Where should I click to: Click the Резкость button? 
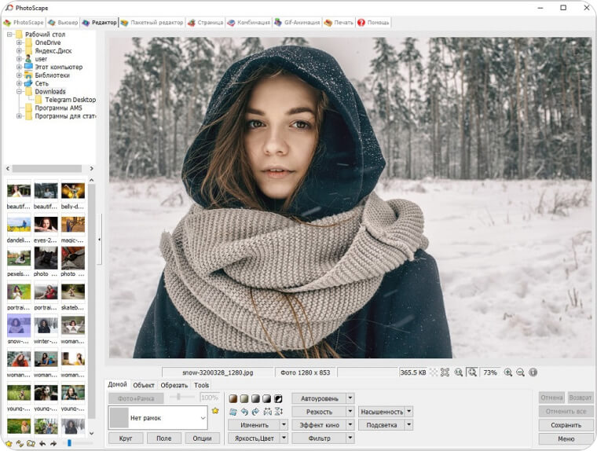click(x=319, y=412)
